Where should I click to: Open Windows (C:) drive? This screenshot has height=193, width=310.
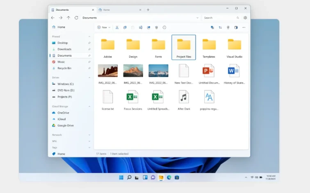click(x=71, y=84)
